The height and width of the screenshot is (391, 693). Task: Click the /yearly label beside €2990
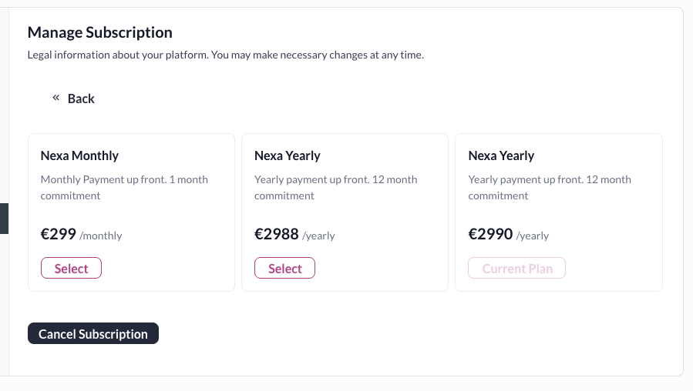(533, 236)
